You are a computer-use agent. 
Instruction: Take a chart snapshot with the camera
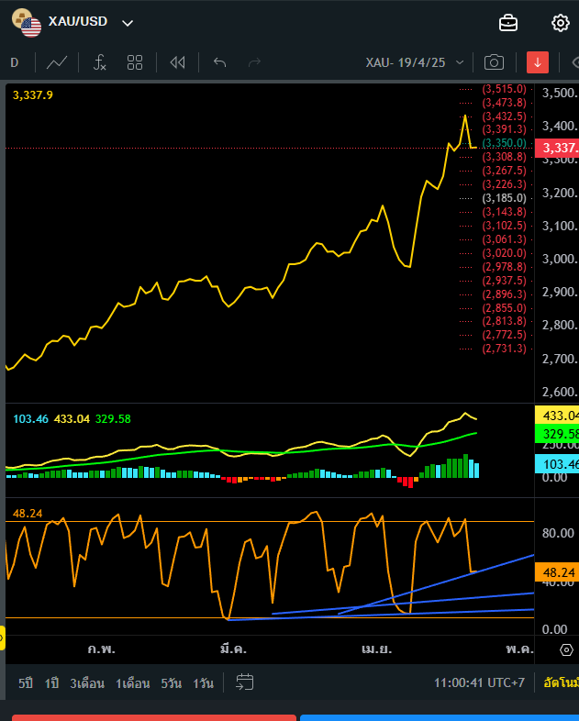pos(494,62)
